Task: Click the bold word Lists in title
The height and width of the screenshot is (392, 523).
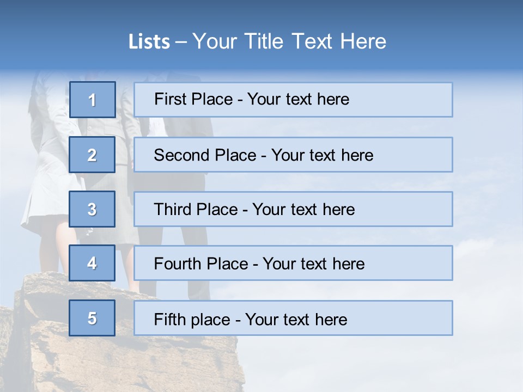Action: [149, 41]
